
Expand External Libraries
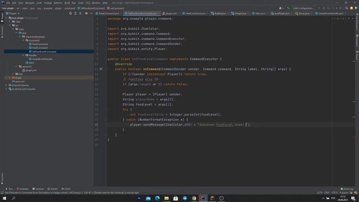point(6,85)
